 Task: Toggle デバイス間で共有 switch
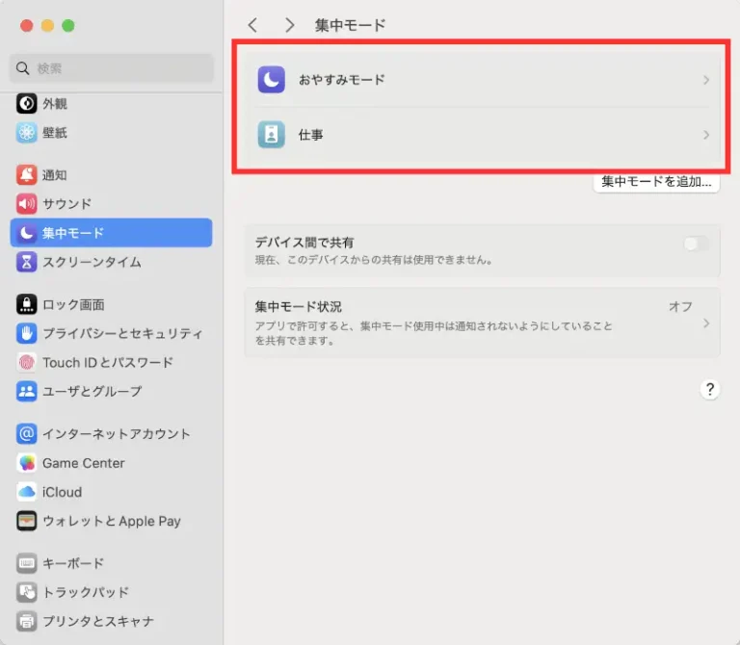click(696, 244)
